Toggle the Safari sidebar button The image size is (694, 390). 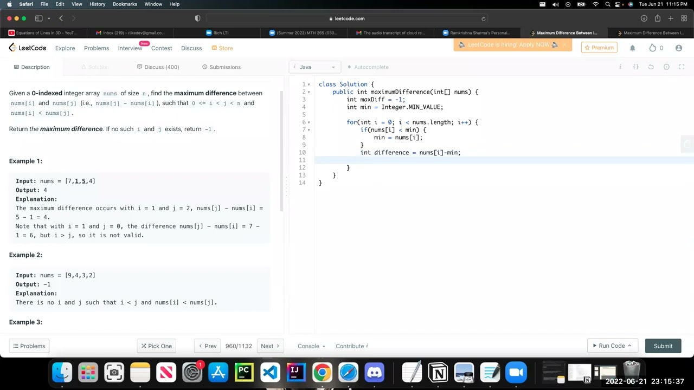39,18
